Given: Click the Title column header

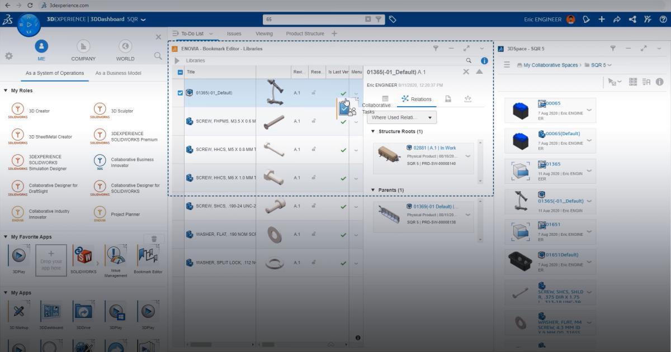Looking at the screenshot, I should [x=220, y=72].
